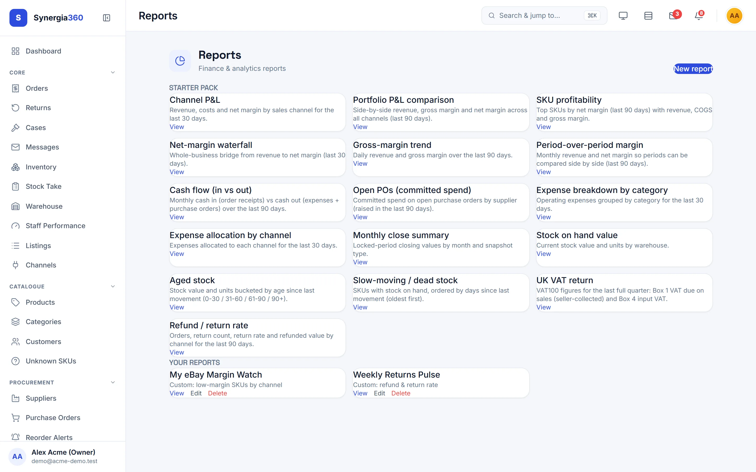Screen dimensions: 756x472
Task: Click the Monthly close summary title
Action: [401, 235]
